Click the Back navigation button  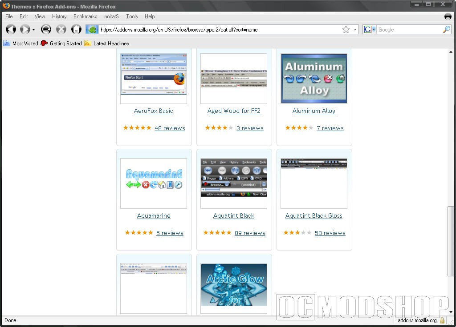[x=11, y=29]
